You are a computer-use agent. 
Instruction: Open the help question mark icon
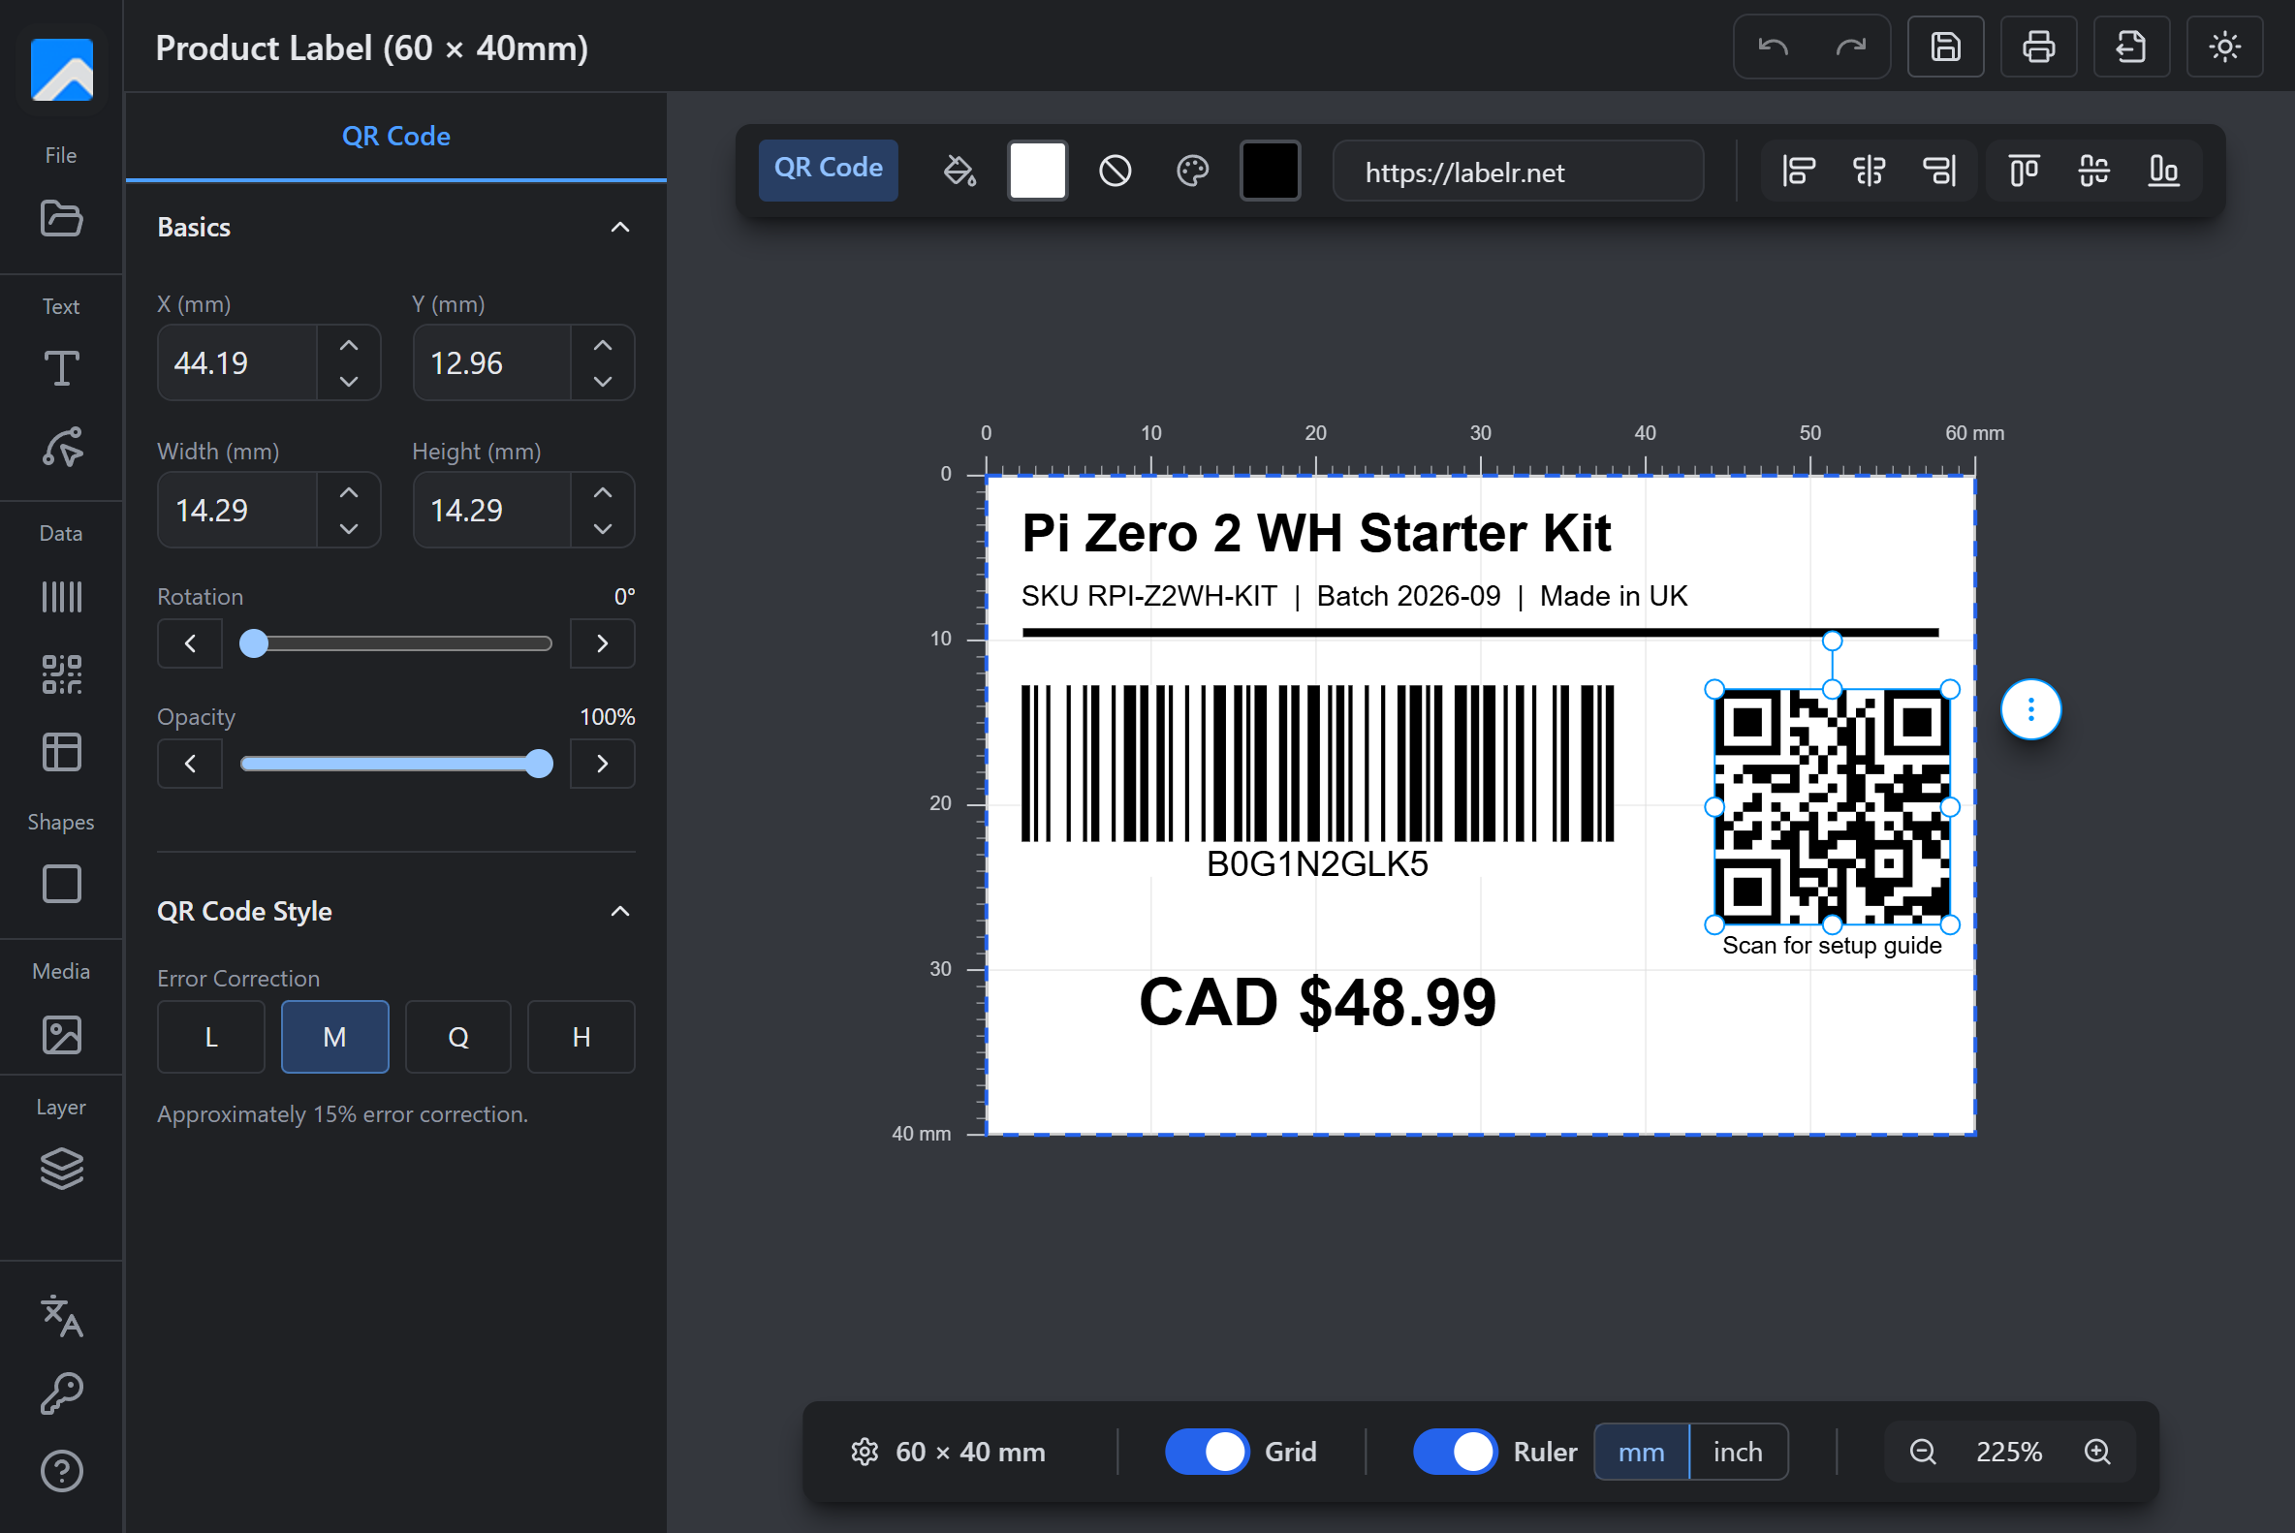tap(62, 1470)
